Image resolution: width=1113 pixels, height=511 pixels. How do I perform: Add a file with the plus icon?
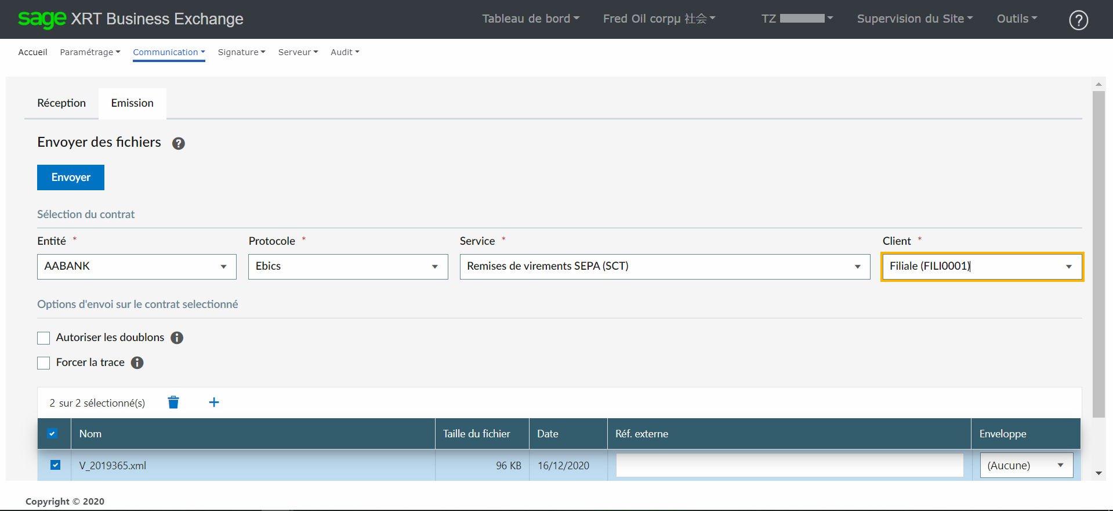pos(214,403)
